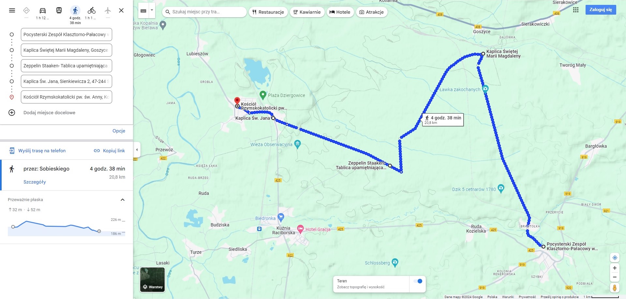This screenshot has width=626, height=299.
Task: Open Szczegóły route details link
Action: click(x=35, y=182)
